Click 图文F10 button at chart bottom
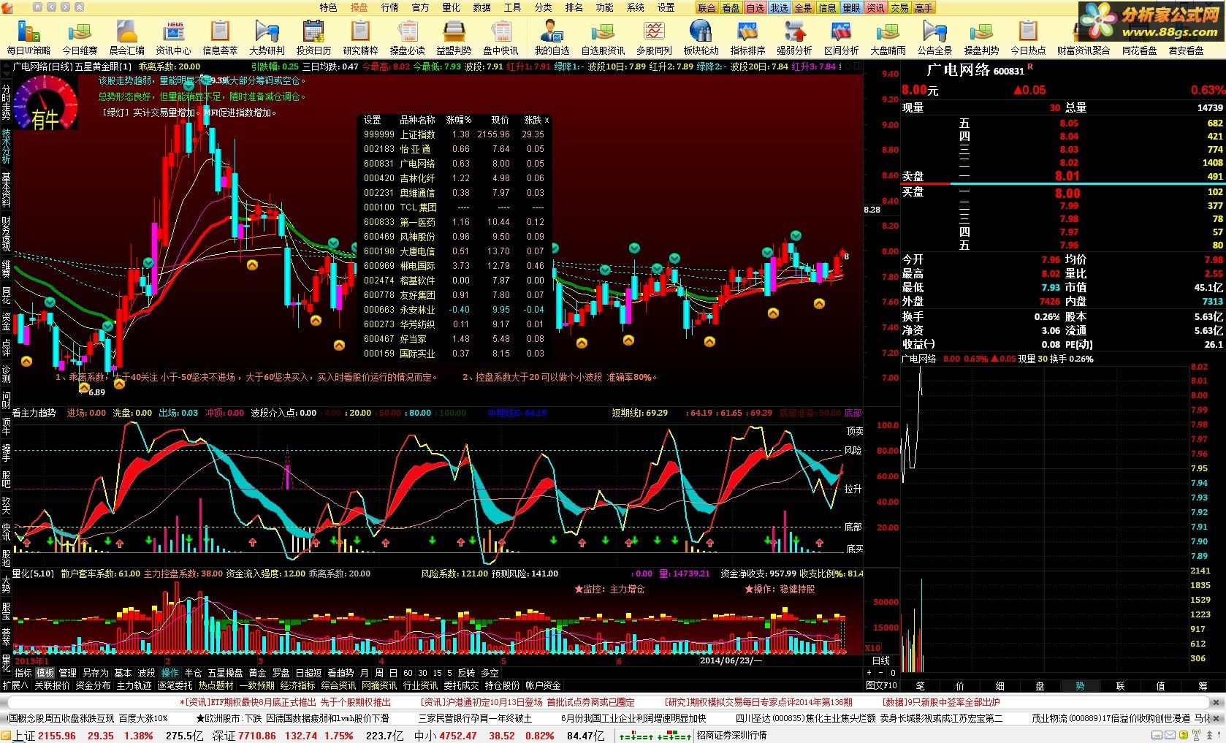The height and width of the screenshot is (743, 1226). [x=882, y=685]
